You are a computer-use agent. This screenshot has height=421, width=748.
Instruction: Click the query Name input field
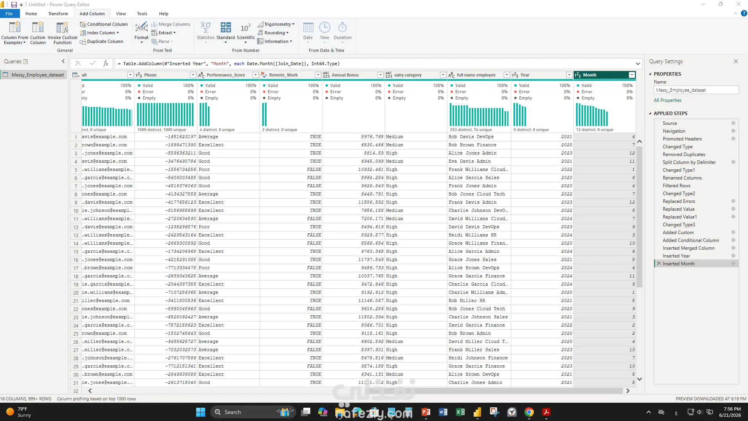click(696, 90)
